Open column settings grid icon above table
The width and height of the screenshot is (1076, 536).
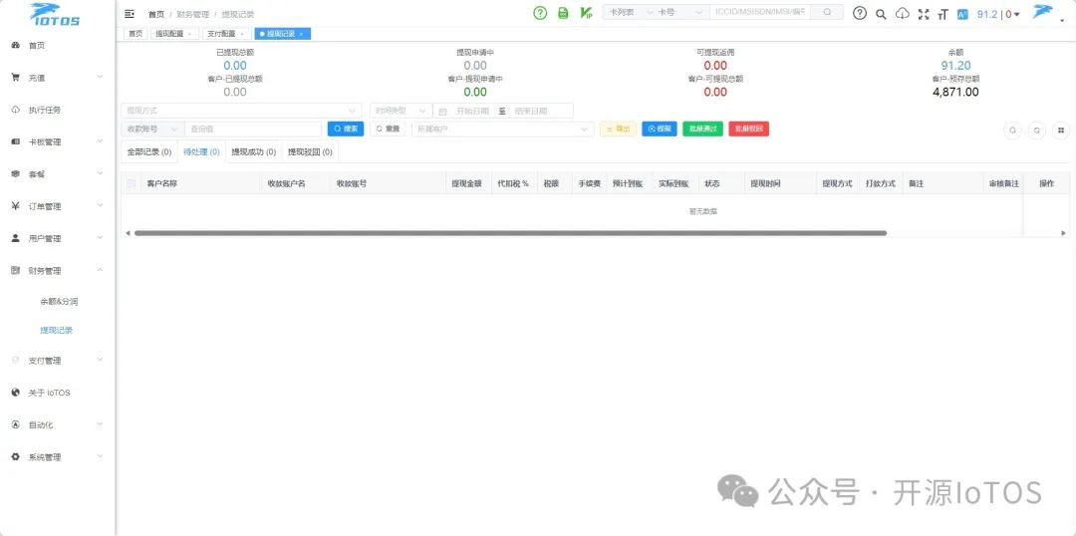point(1061,130)
